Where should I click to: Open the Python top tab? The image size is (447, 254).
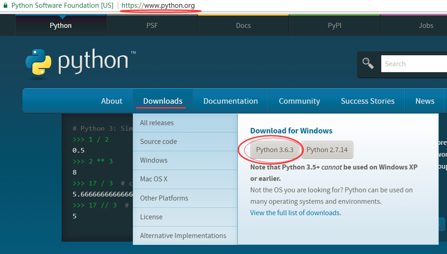pos(61,26)
